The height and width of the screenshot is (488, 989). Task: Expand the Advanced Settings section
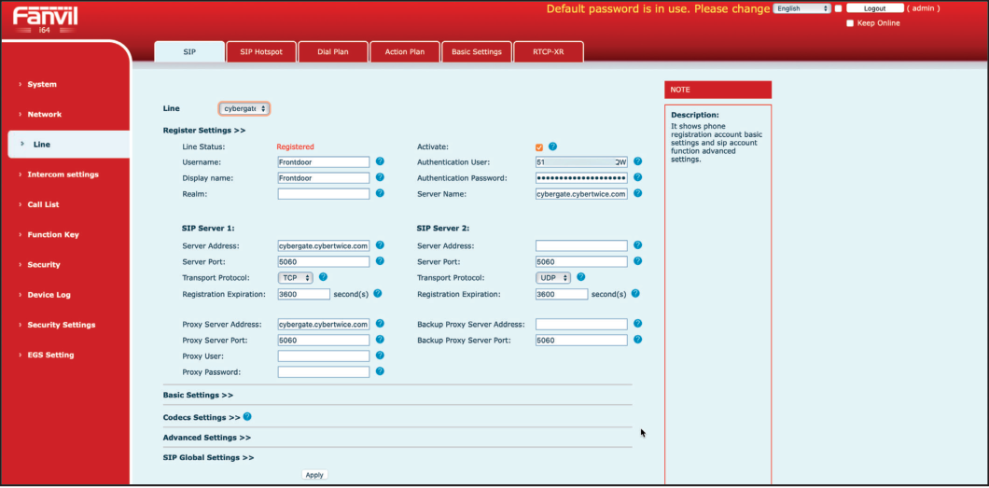[x=206, y=438]
